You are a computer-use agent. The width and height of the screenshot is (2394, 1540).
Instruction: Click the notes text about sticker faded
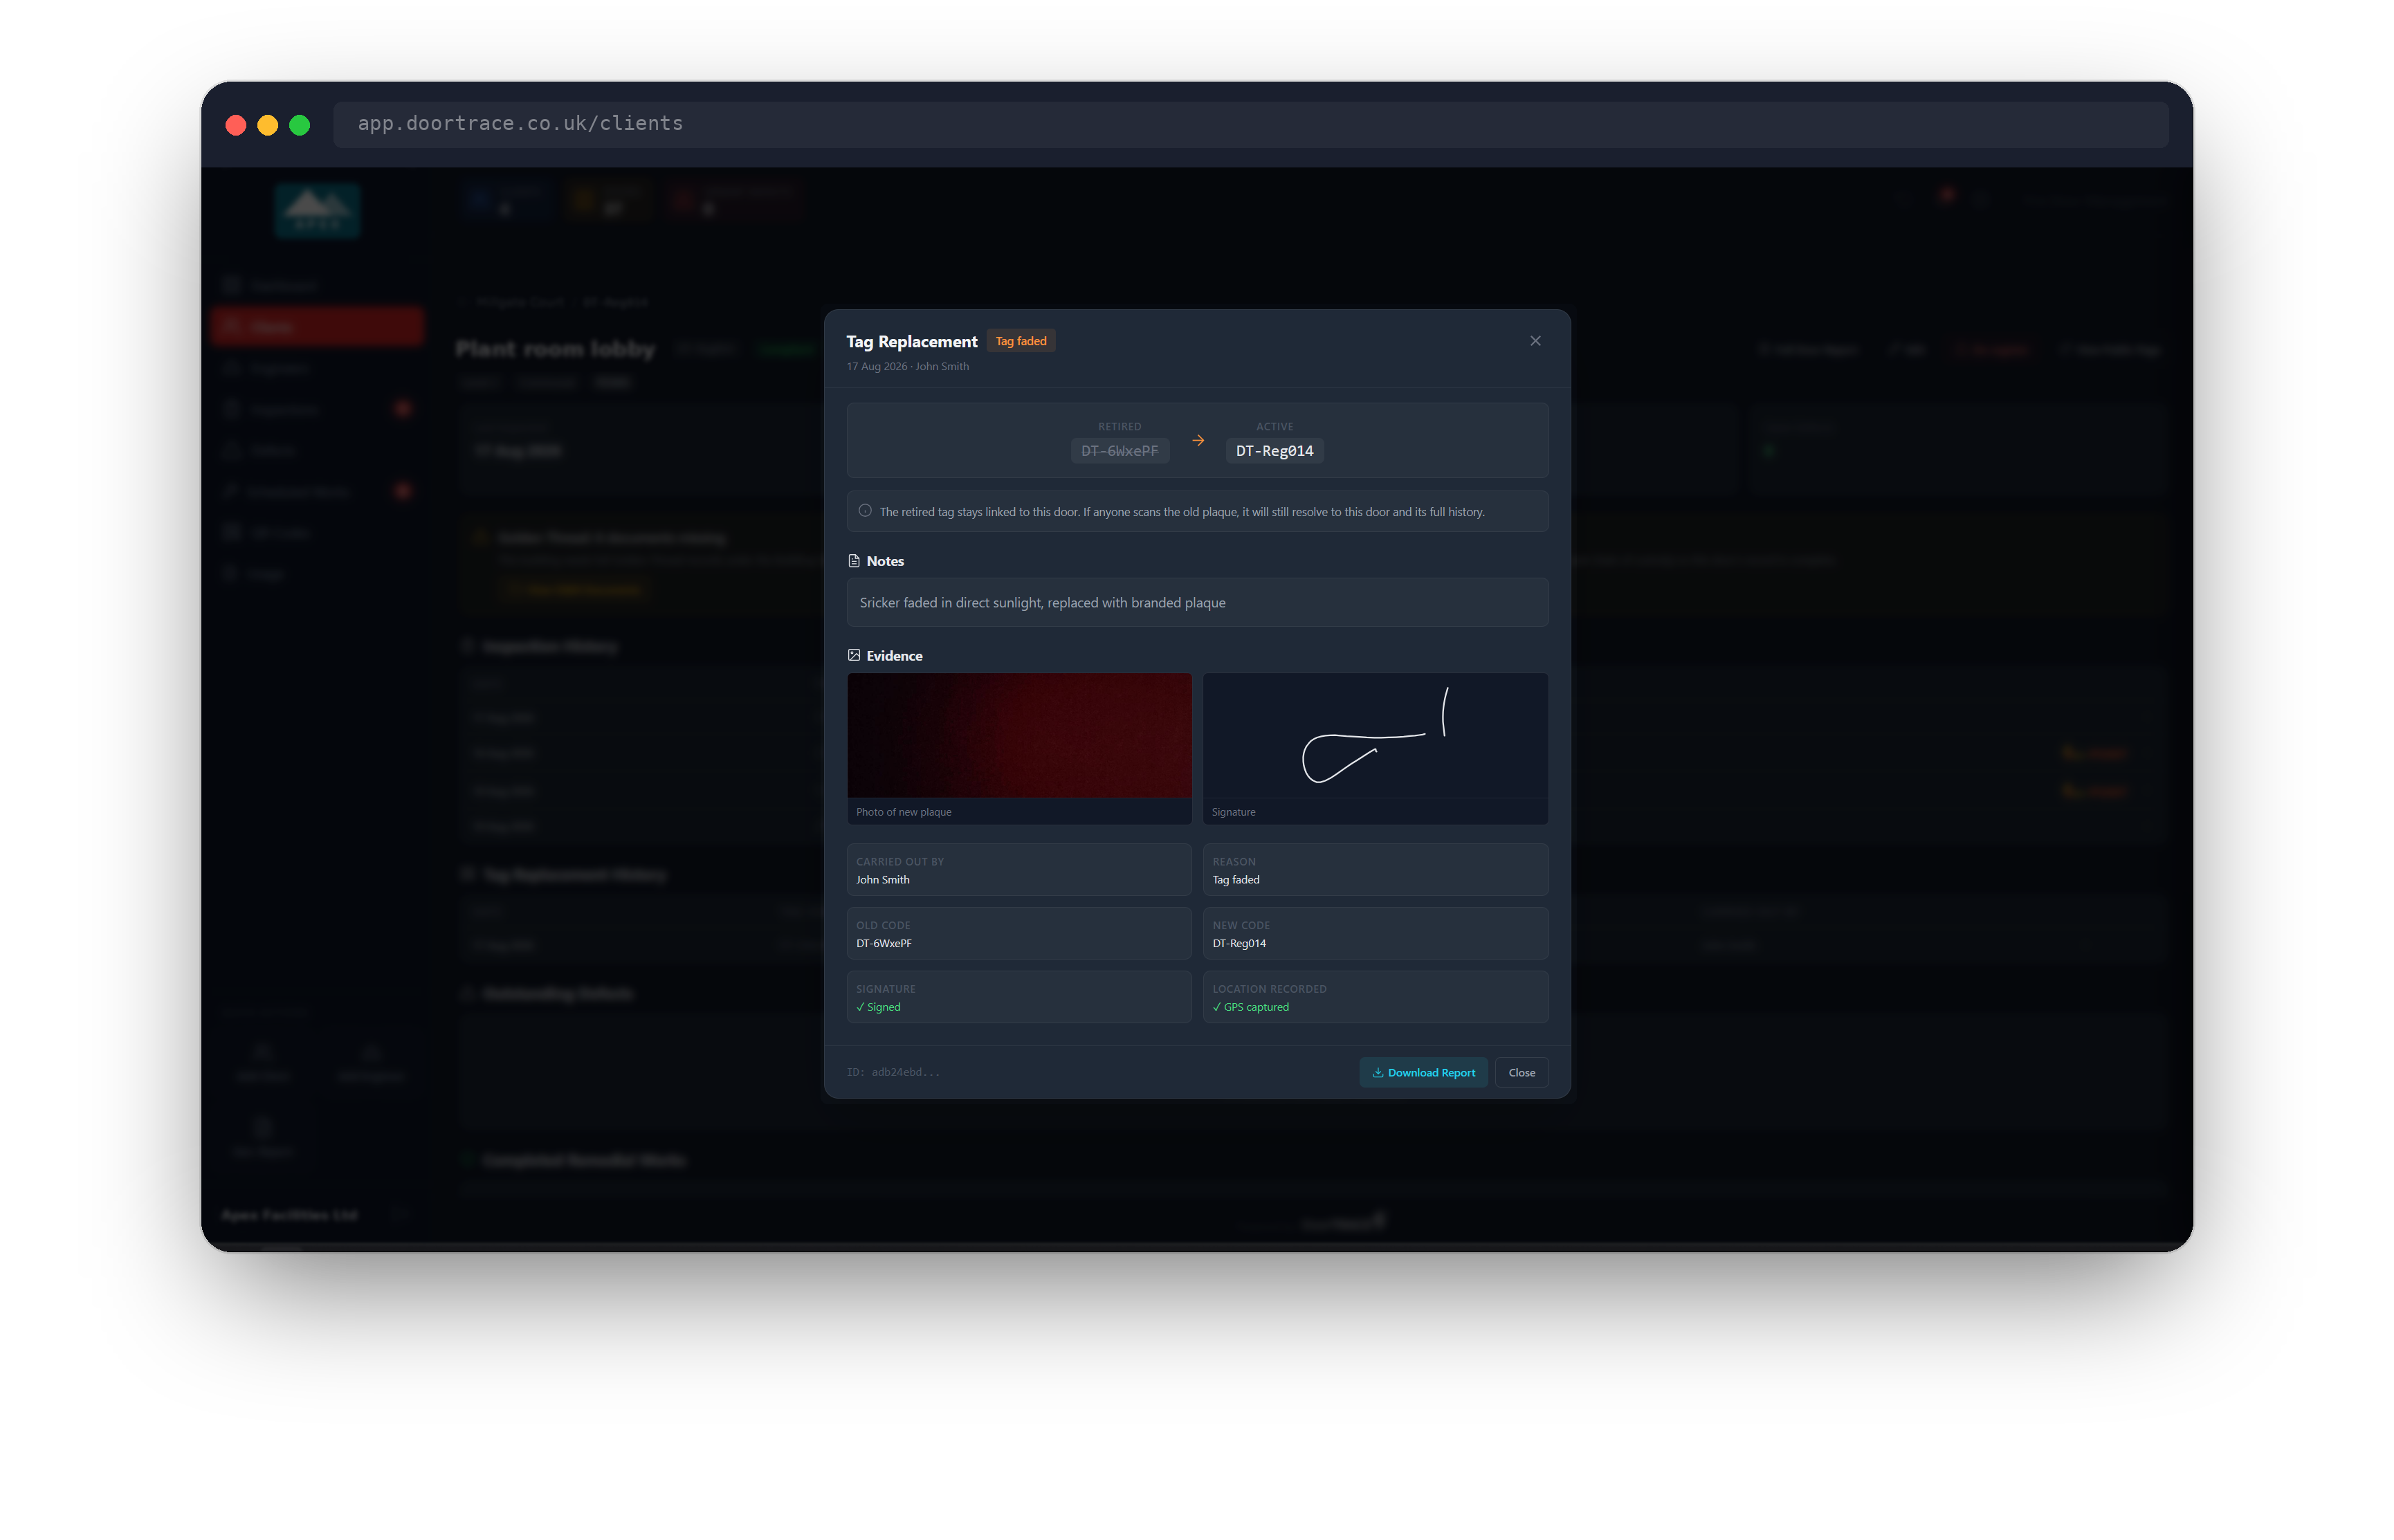(x=1042, y=603)
